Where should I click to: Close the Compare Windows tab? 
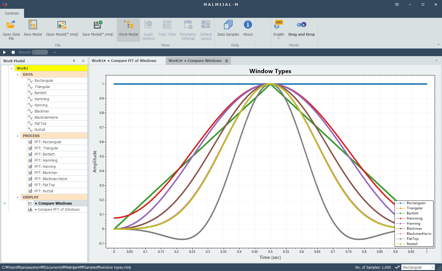[x=227, y=61]
